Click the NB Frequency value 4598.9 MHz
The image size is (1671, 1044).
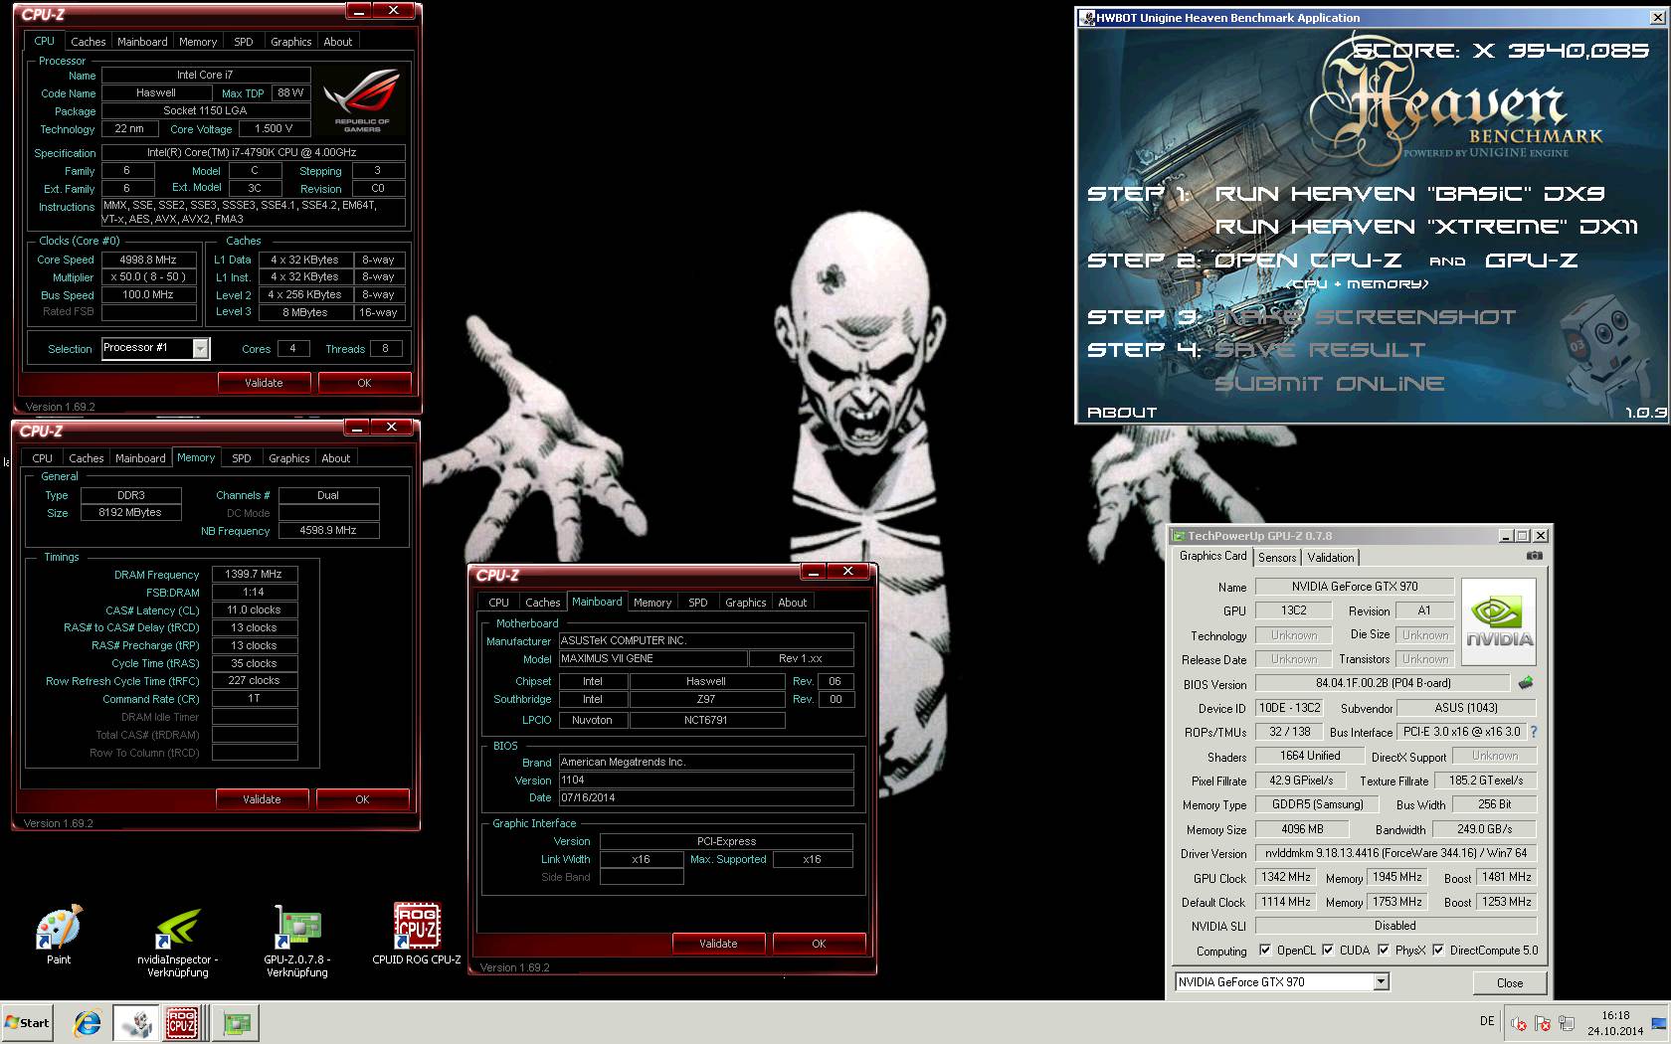tap(328, 530)
